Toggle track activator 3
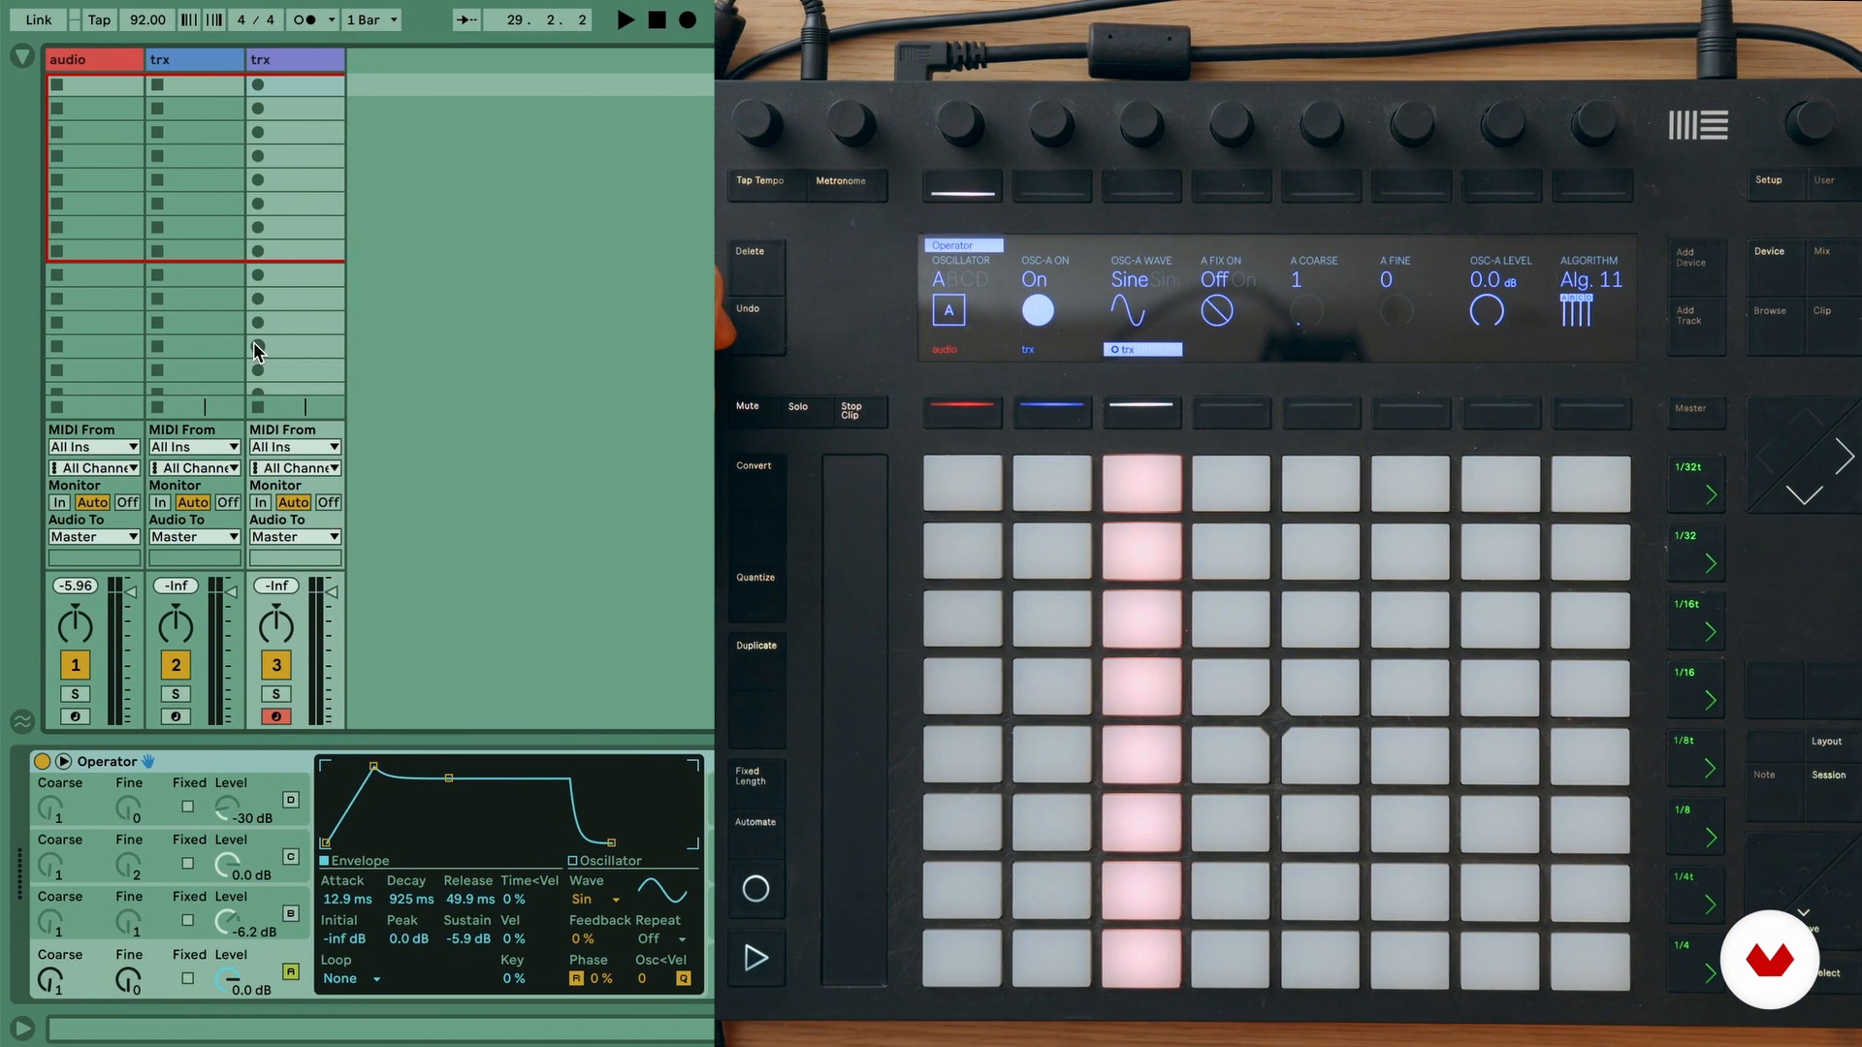 click(x=276, y=665)
